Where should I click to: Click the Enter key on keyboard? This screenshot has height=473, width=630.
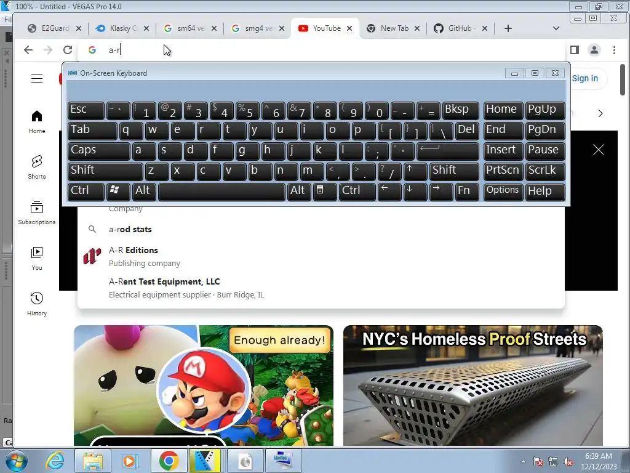click(x=448, y=152)
